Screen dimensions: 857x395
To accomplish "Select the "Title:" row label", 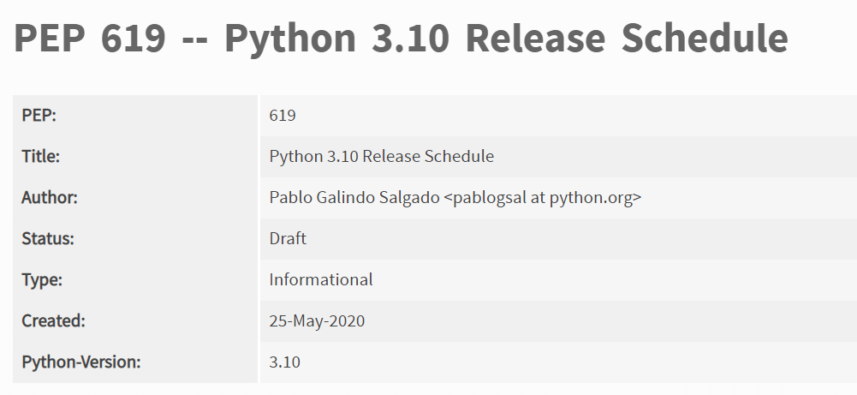I will click(40, 157).
